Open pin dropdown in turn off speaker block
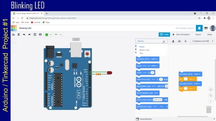The height and width of the screenshot is (121, 216). [x=156, y=93]
